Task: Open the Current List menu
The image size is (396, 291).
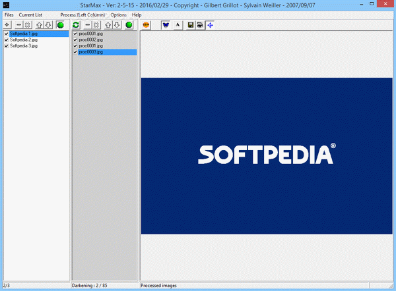Action: (x=30, y=15)
